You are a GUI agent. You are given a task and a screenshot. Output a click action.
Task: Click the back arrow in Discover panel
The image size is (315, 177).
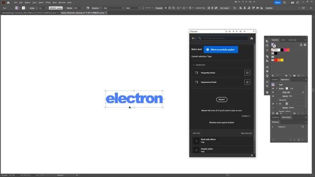click(x=193, y=38)
